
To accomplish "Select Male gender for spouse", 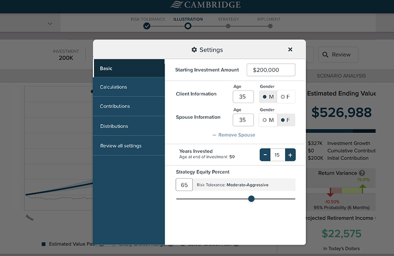I will tap(268, 120).
